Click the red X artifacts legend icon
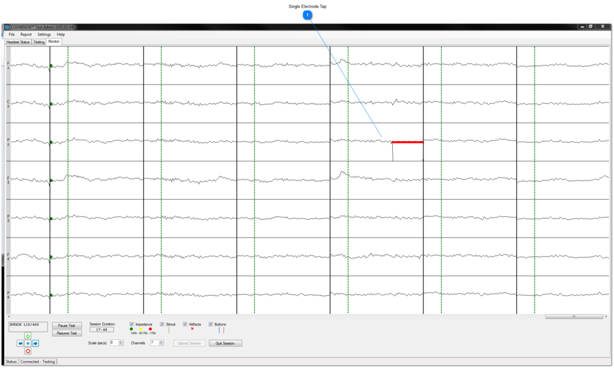Image resolution: width=614 pixels, height=368 pixels. coord(193,329)
